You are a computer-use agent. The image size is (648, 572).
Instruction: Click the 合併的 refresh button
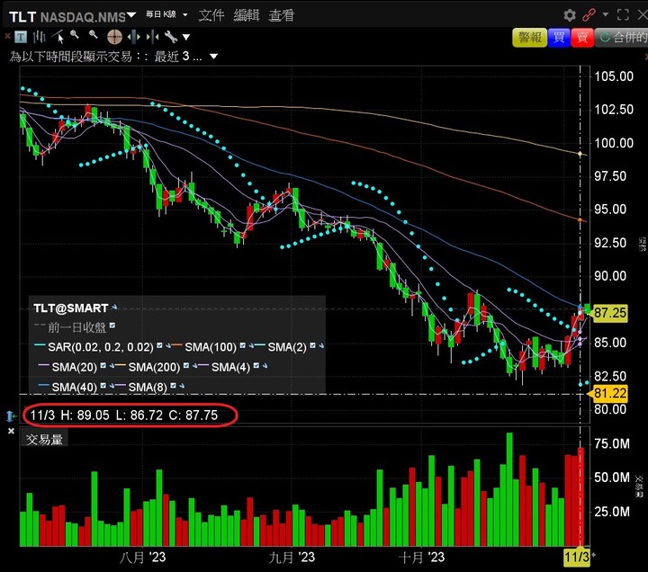click(x=622, y=38)
